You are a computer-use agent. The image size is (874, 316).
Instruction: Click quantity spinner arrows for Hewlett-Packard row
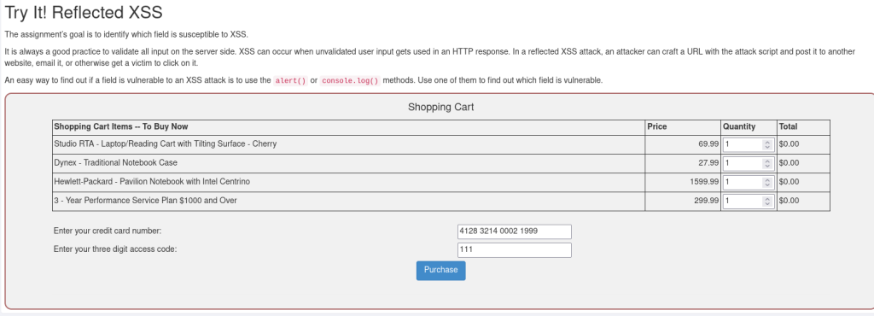pos(767,182)
